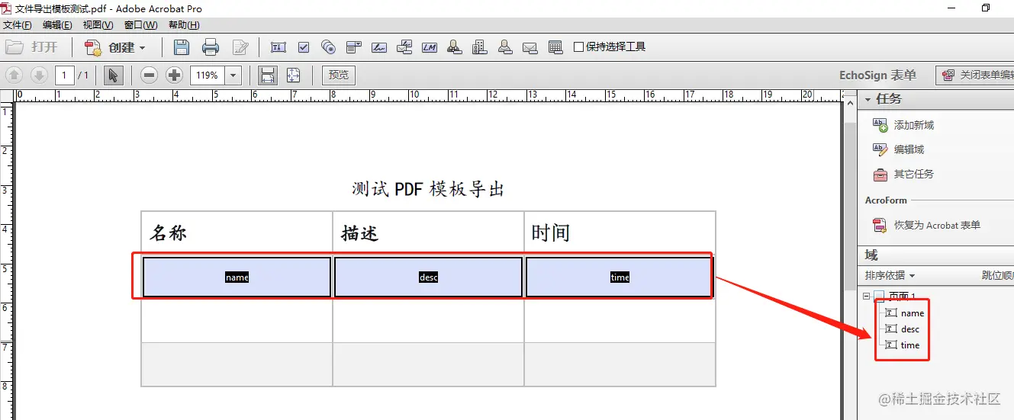Click the 预览 preview button
Viewport: 1014px width, 420px height.
[x=339, y=75]
